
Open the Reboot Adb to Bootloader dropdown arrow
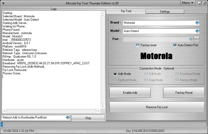click(68, 117)
